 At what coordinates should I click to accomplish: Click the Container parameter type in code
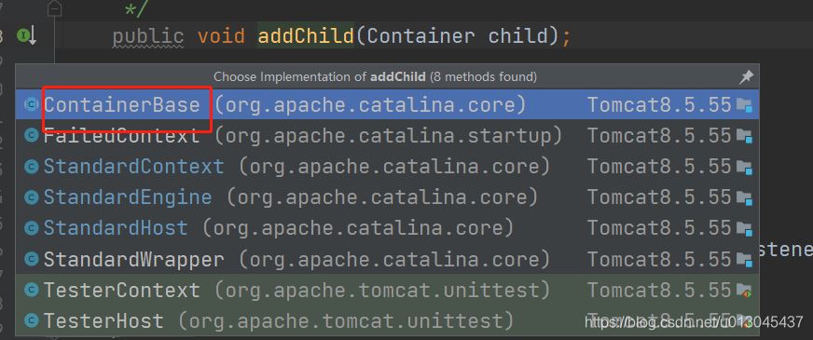pyautogui.click(x=420, y=35)
